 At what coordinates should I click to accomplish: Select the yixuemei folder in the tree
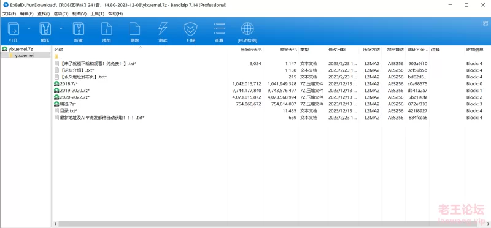(24, 55)
